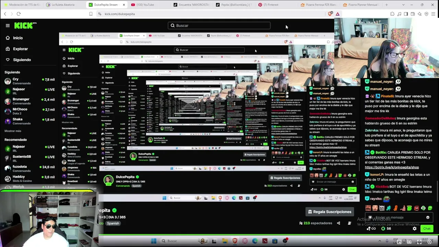Open the Brave Rewards triangle icon
This screenshot has height=247, width=439.
[337, 14]
